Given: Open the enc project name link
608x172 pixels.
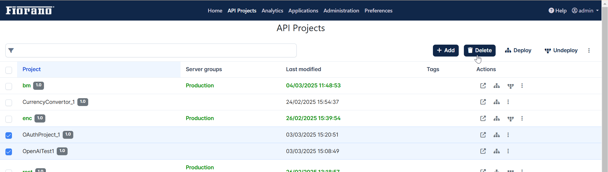Looking at the screenshot, I should 27,118.
